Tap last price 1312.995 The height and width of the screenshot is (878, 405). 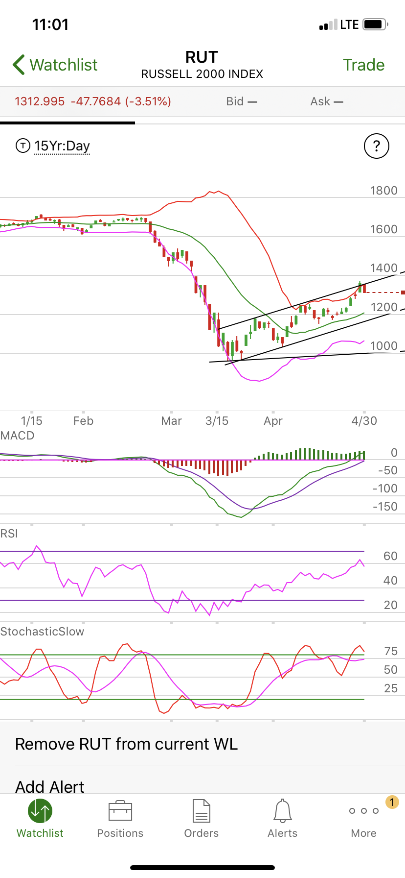coord(40,101)
